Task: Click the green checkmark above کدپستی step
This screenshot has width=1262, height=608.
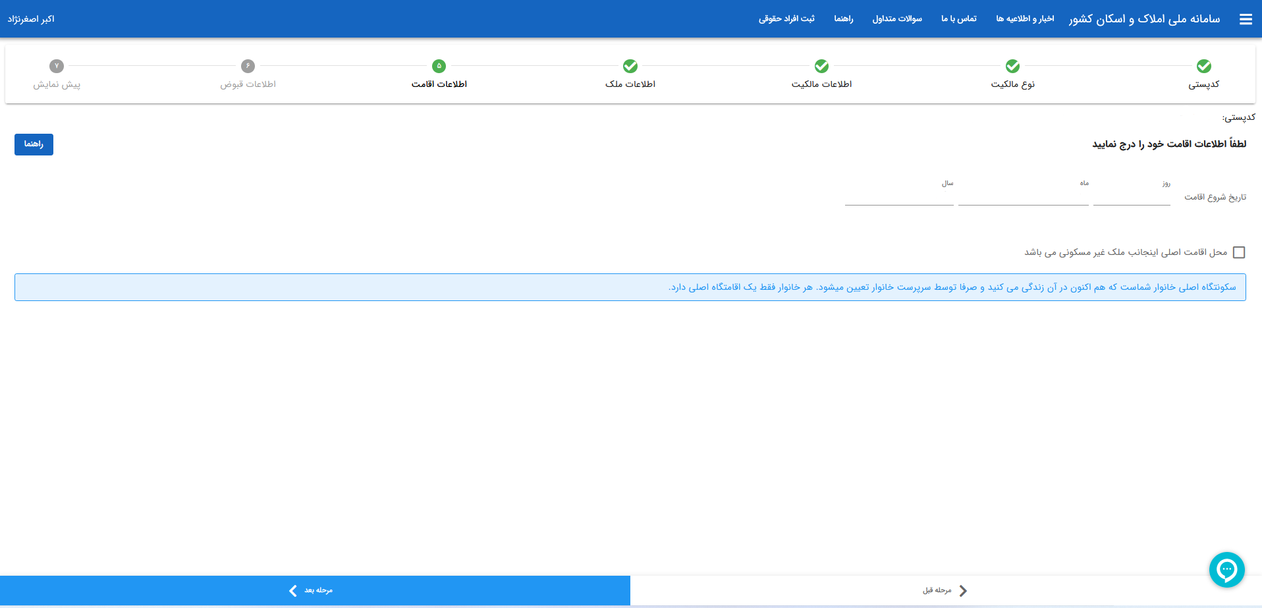Action: tap(1203, 66)
